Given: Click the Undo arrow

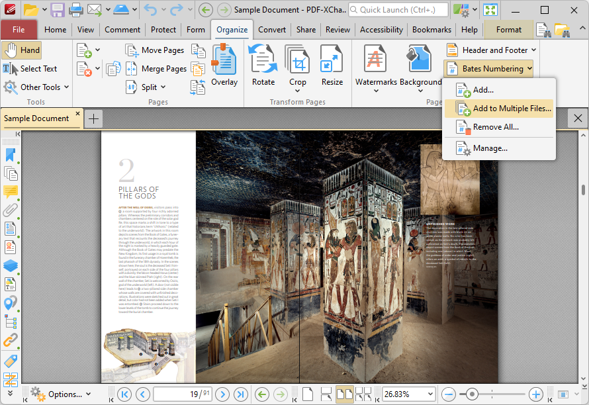Looking at the screenshot, I should pyautogui.click(x=151, y=10).
